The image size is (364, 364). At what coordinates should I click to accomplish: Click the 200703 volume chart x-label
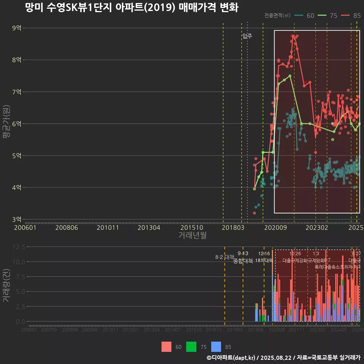point(49,329)
